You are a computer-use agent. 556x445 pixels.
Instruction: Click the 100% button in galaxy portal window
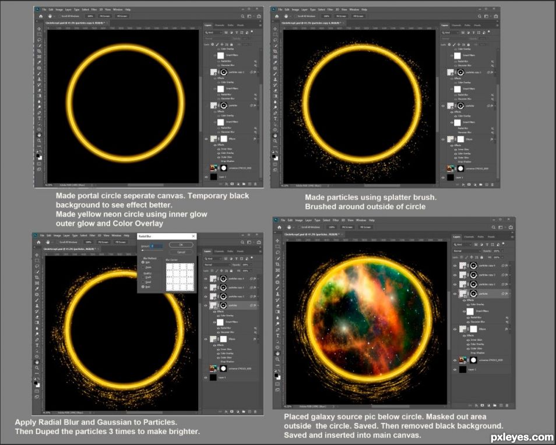point(332,227)
